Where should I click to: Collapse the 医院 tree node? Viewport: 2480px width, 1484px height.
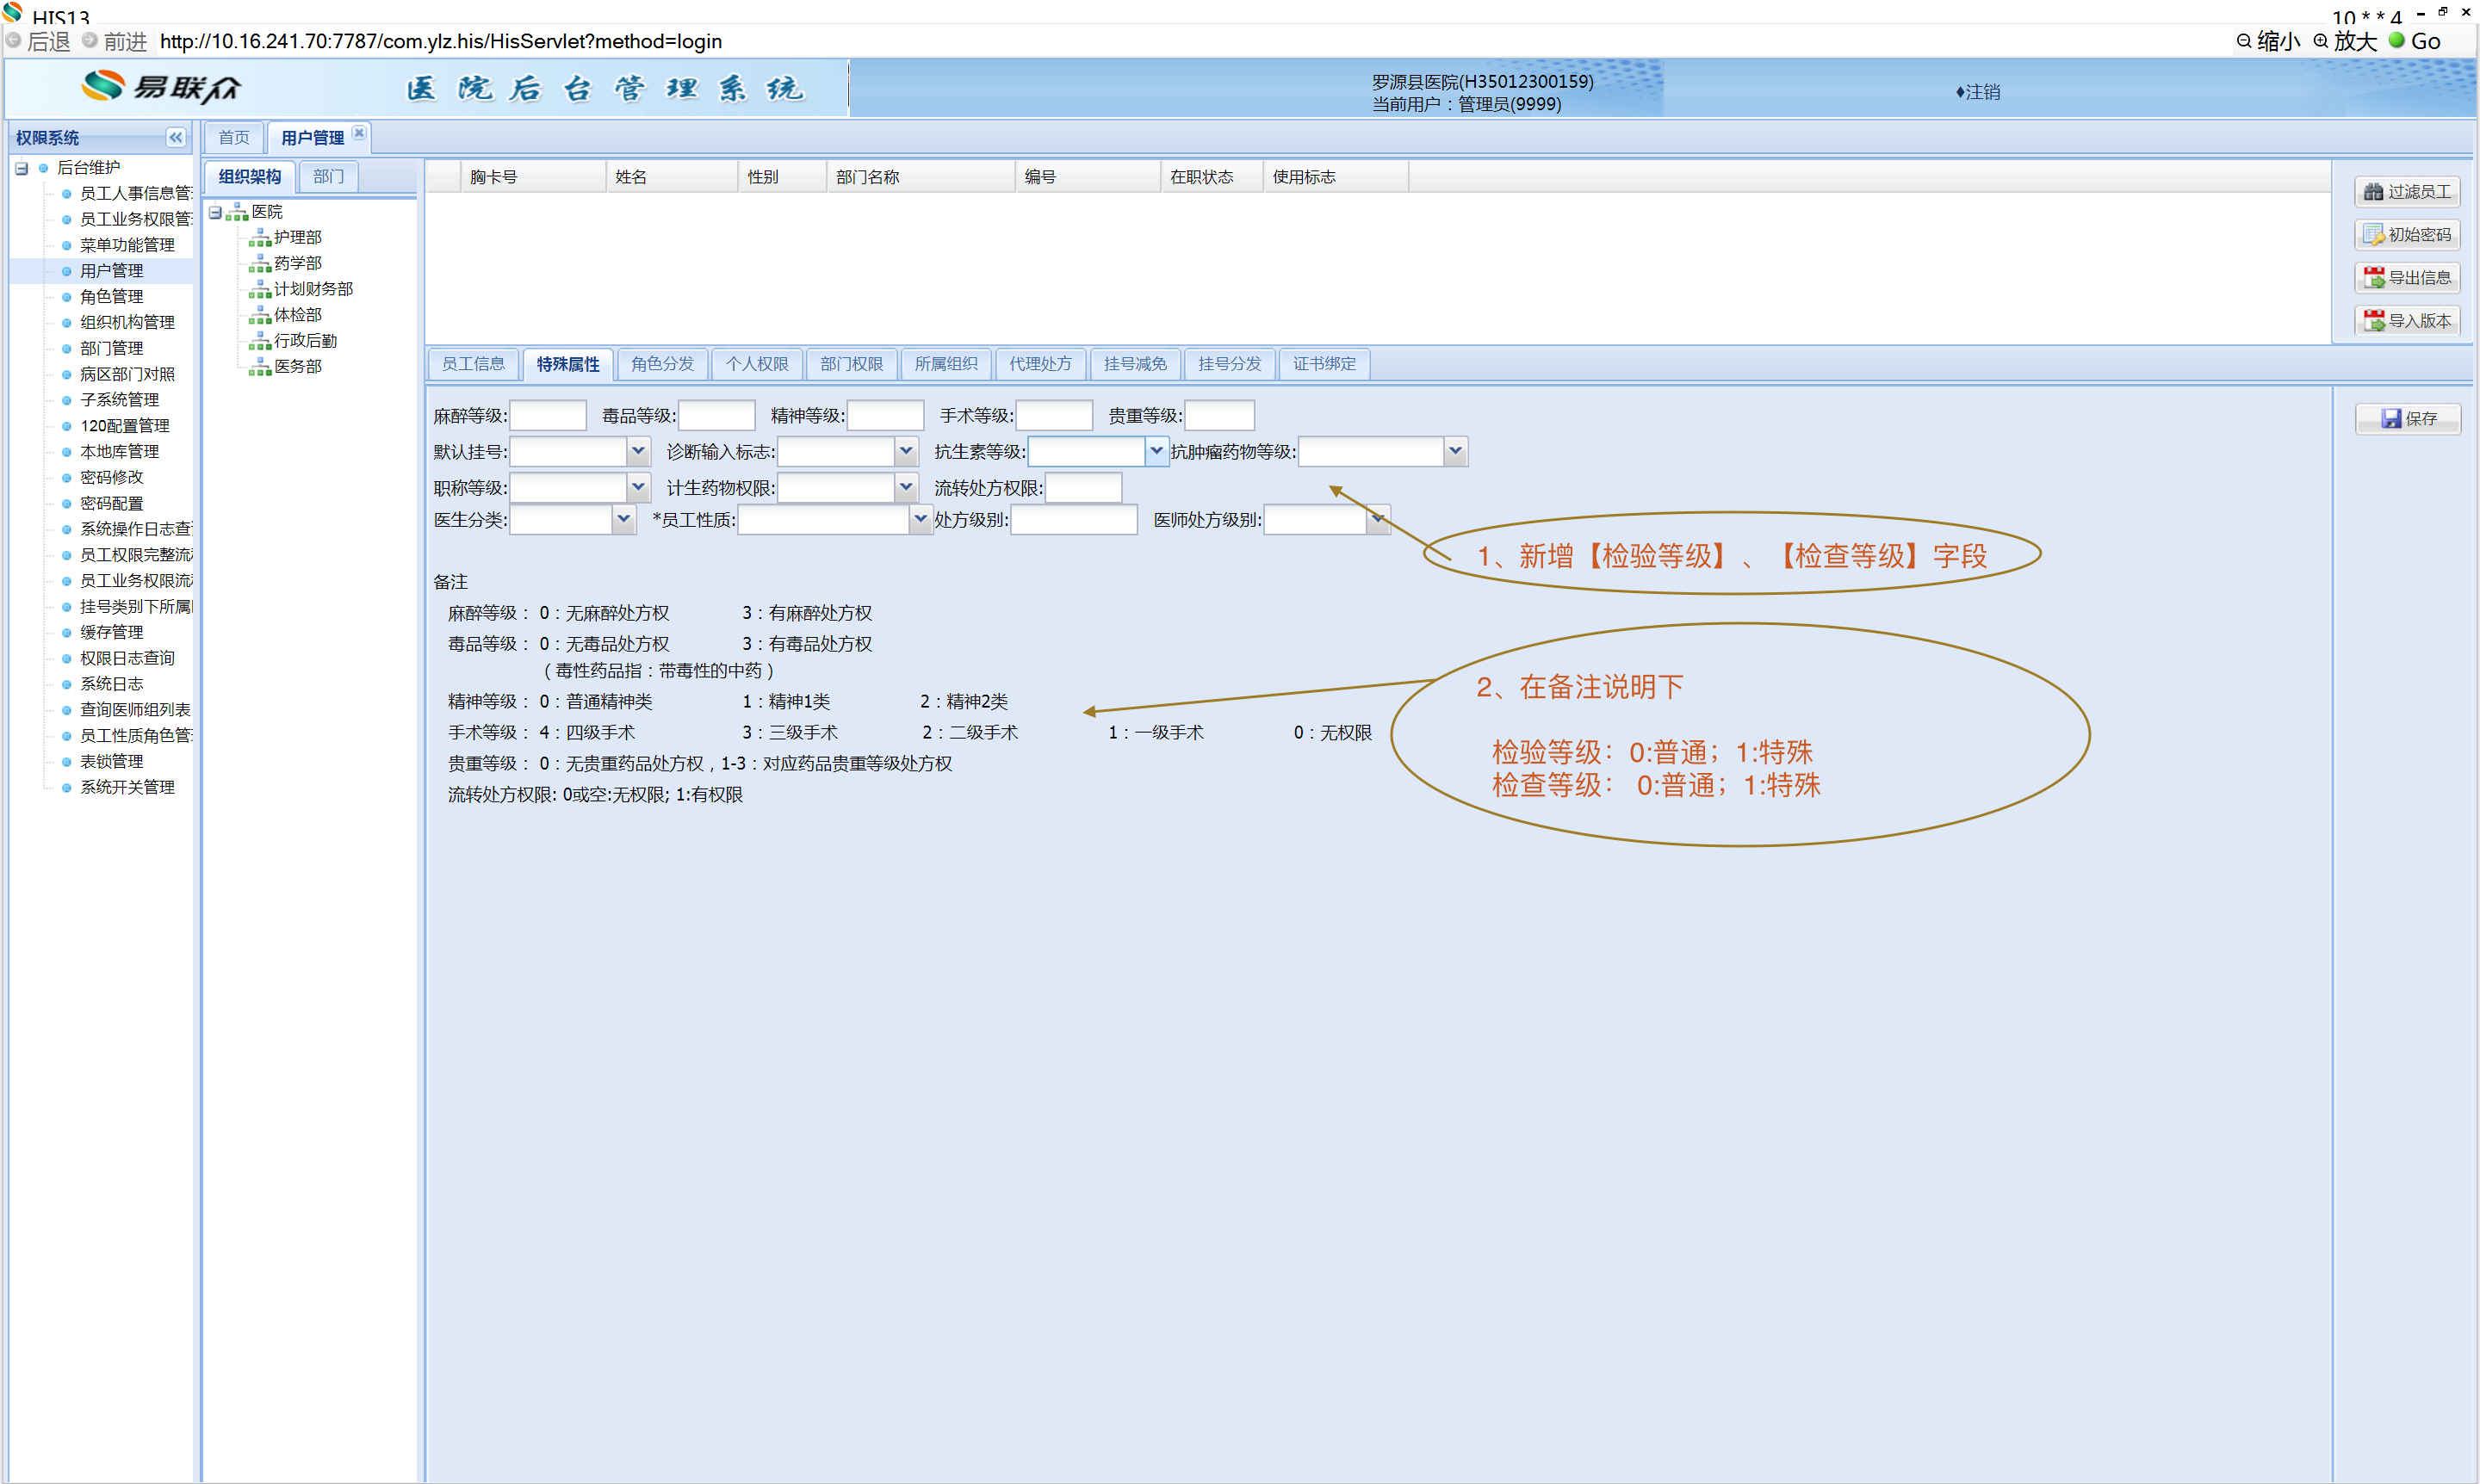tap(215, 212)
